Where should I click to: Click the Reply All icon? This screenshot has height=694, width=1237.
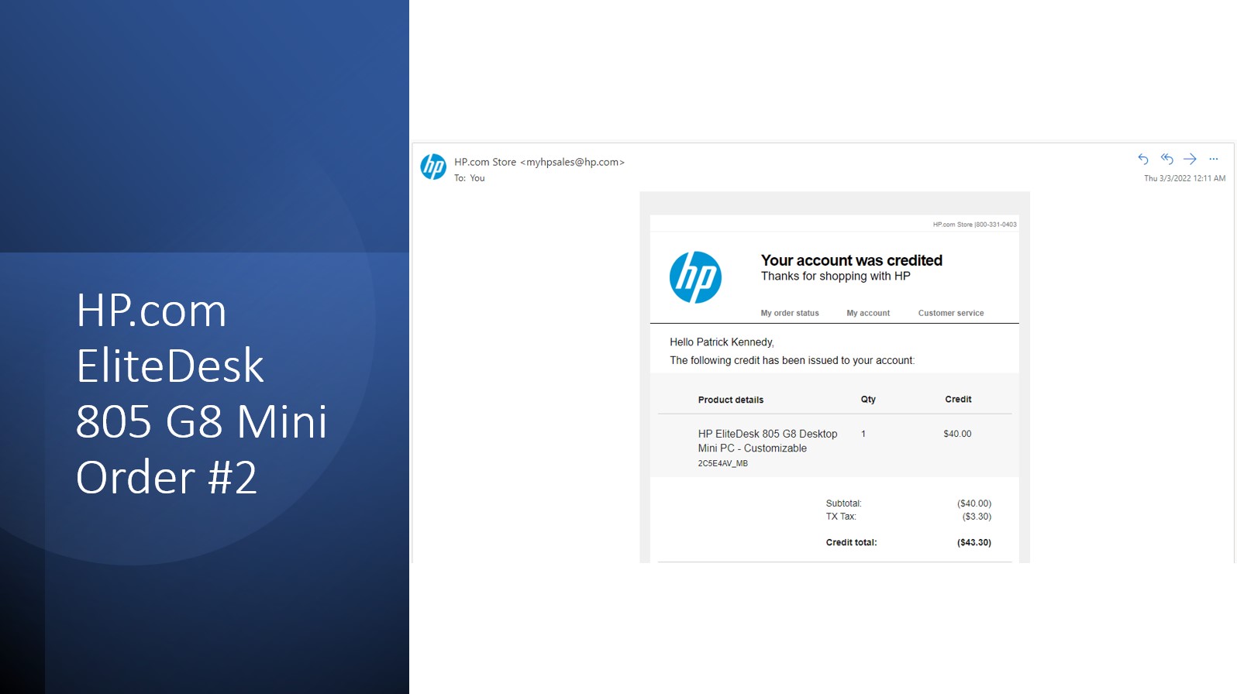[1166, 159]
